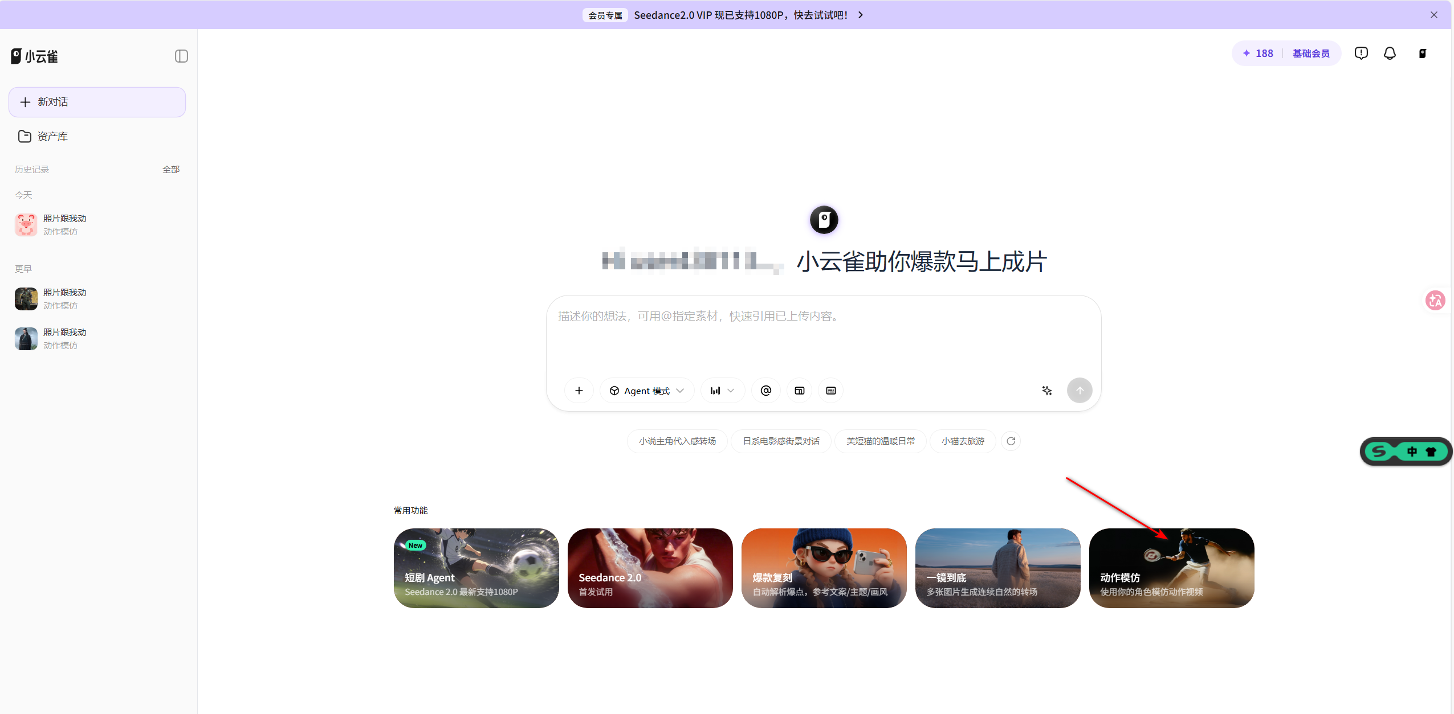Viewport: 1454px width, 714px height.
Task: Open the notification bell
Action: click(x=1390, y=54)
